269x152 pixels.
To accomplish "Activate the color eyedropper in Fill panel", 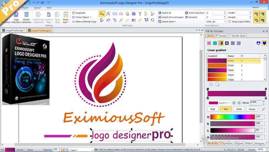I will point(264,109).
